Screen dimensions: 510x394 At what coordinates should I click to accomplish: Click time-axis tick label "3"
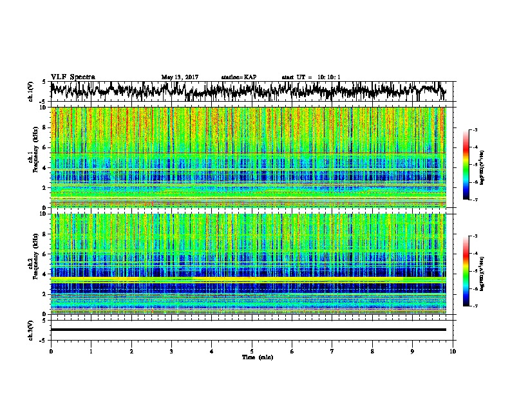(171, 352)
